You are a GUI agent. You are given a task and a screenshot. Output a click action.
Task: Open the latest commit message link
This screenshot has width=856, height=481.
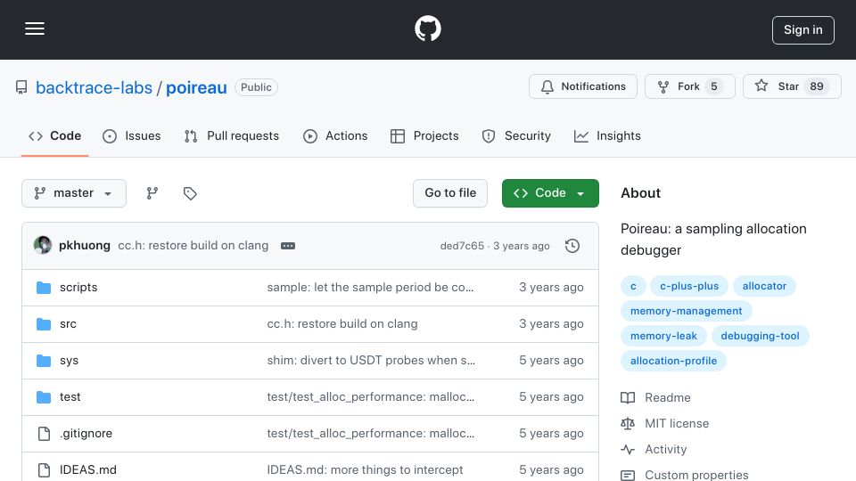(x=193, y=246)
